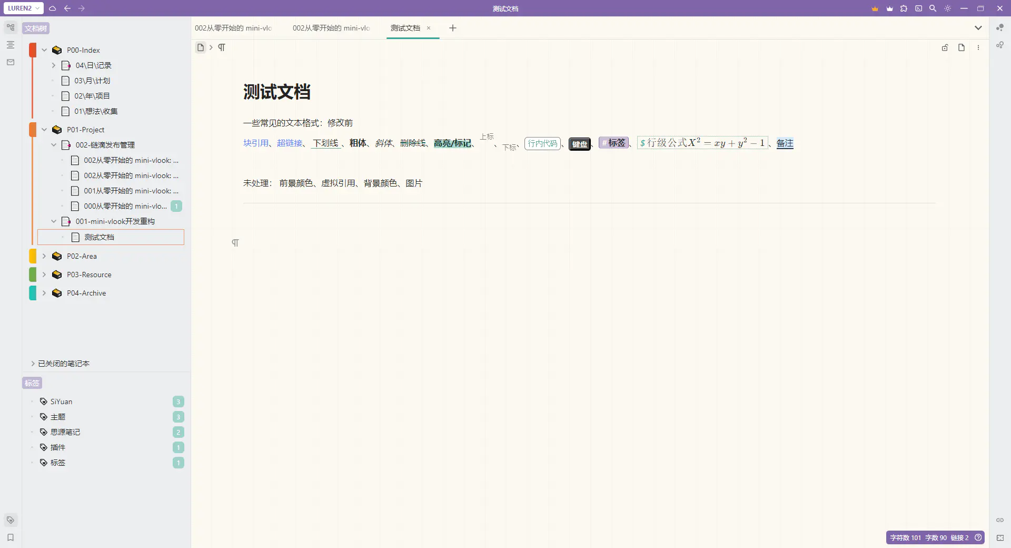Open the inbox envelope icon in left dock
Viewport: 1011px width, 548px height.
click(x=11, y=62)
